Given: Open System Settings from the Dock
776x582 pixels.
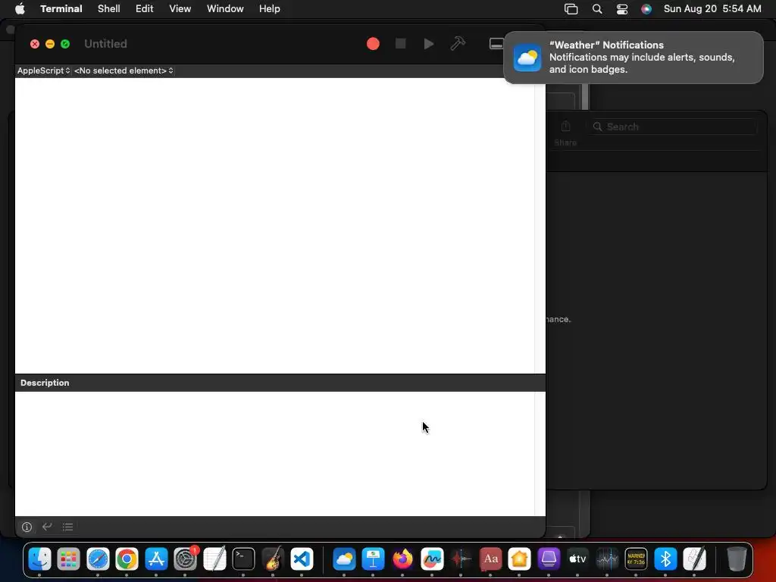Looking at the screenshot, I should coord(186,559).
